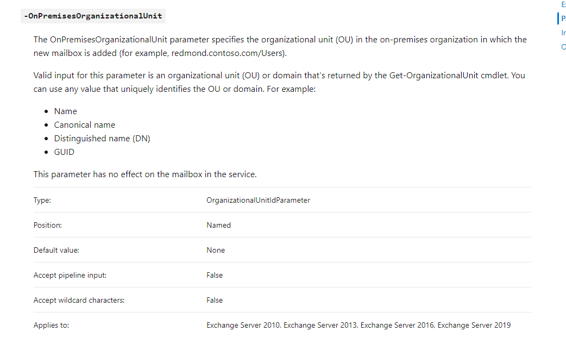Open the truncated 'O' sidebar link at bottom
Image resolution: width=566 pixels, height=344 pixels.
coord(563,47)
